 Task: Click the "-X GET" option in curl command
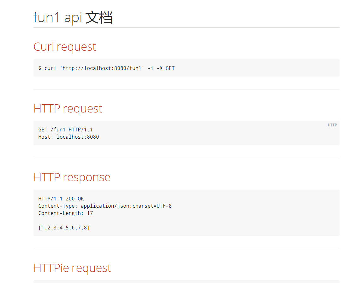pyautogui.click(x=167, y=68)
